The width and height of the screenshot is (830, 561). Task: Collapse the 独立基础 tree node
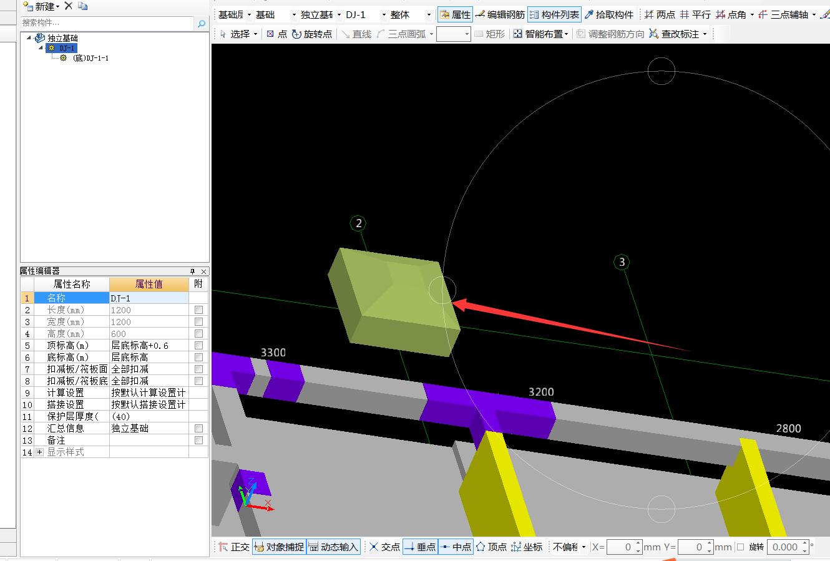pos(29,38)
